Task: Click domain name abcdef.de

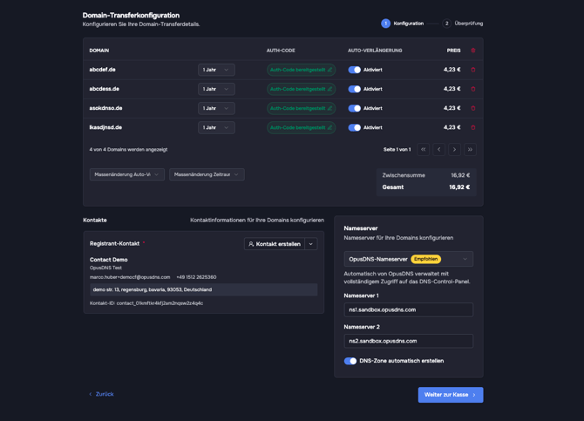Action: pos(103,70)
